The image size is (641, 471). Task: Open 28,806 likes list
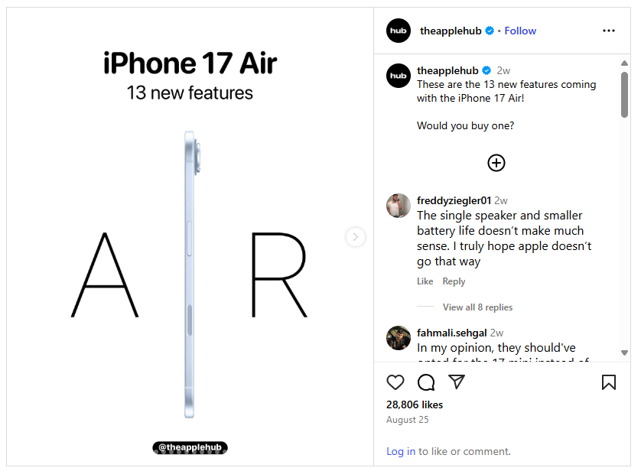tap(415, 404)
